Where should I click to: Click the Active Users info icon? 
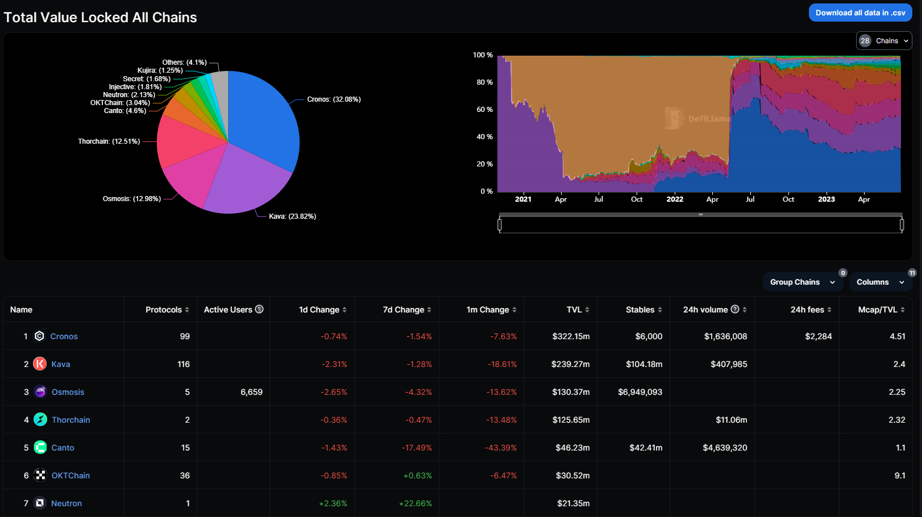259,309
